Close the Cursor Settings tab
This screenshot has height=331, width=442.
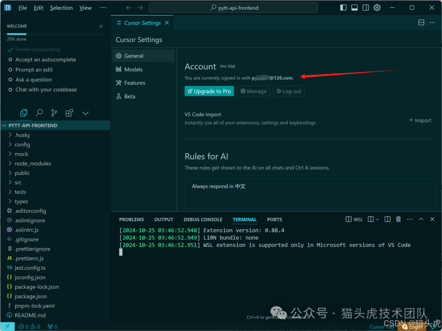(167, 23)
